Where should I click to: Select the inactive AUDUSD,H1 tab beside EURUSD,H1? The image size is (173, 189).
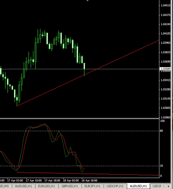click(23, 186)
